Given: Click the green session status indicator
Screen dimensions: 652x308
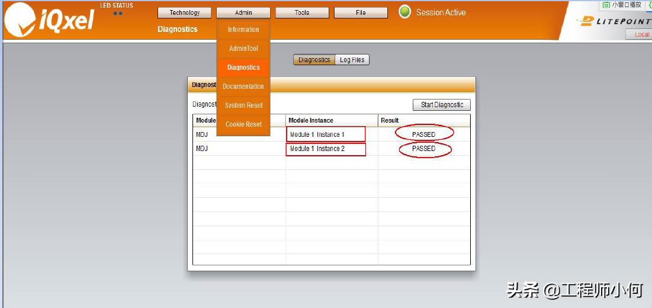Looking at the screenshot, I should tap(404, 12).
